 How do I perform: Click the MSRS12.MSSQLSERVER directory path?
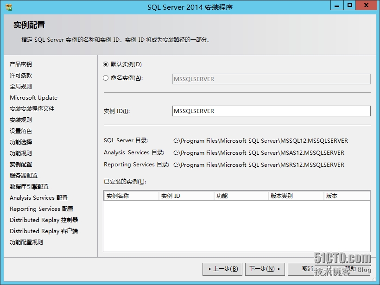259,165
